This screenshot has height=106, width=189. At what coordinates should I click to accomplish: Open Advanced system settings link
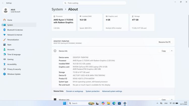112,91
